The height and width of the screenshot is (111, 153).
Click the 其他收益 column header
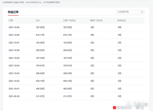click(x=121, y=20)
